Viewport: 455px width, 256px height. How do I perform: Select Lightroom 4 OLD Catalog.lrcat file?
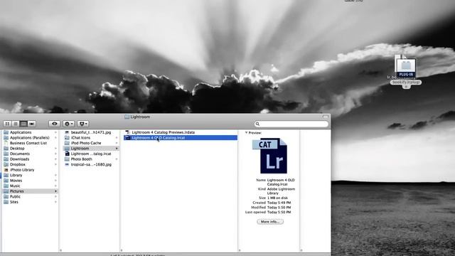pyautogui.click(x=180, y=138)
